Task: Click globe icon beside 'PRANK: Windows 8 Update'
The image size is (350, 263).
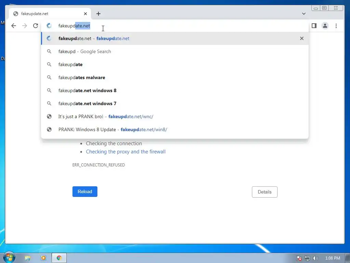Action: coord(49,129)
